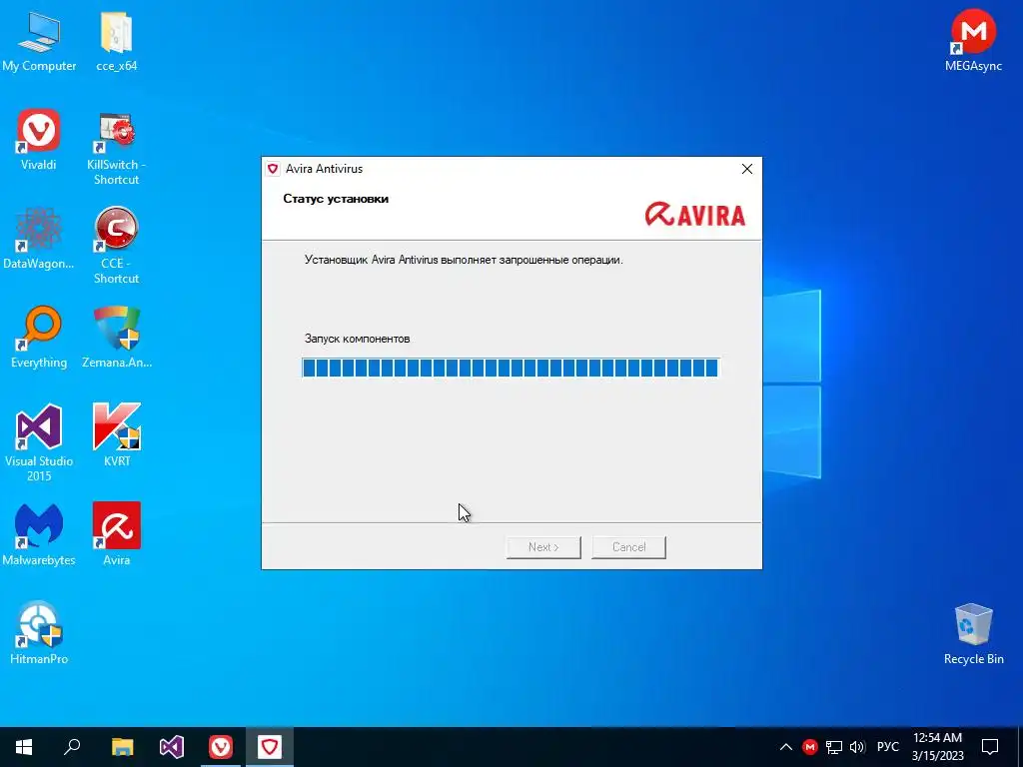Select the Vivaldi desktop shortcut
This screenshot has height=767, width=1023.
coord(39,140)
